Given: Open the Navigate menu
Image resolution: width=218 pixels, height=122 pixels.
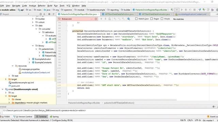Looking at the screenshot, I should [16, 6].
